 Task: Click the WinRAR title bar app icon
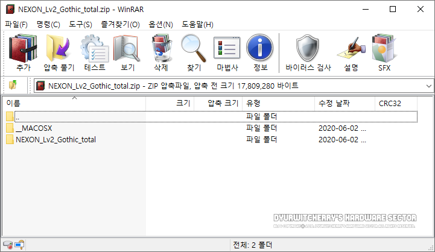pyautogui.click(x=10, y=9)
